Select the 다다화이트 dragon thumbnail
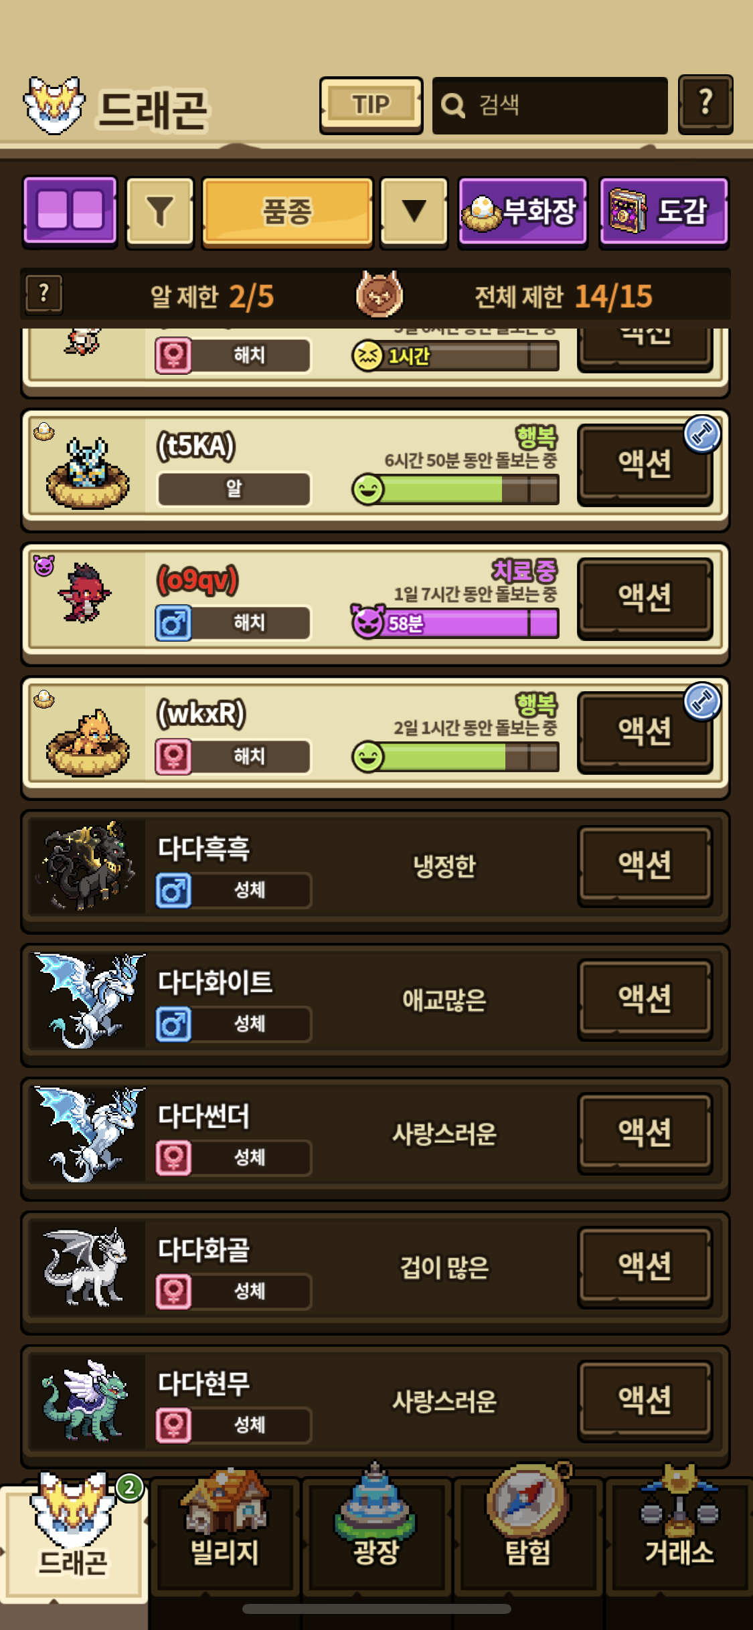 tap(88, 1000)
